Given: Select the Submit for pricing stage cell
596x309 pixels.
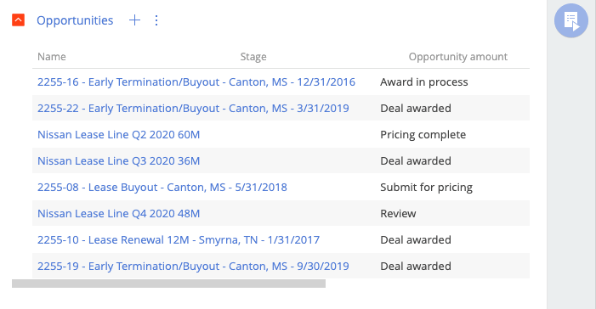Looking at the screenshot, I should tap(427, 187).
